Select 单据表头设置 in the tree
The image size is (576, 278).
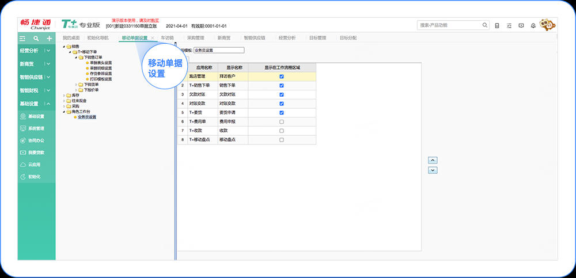tap(101, 63)
